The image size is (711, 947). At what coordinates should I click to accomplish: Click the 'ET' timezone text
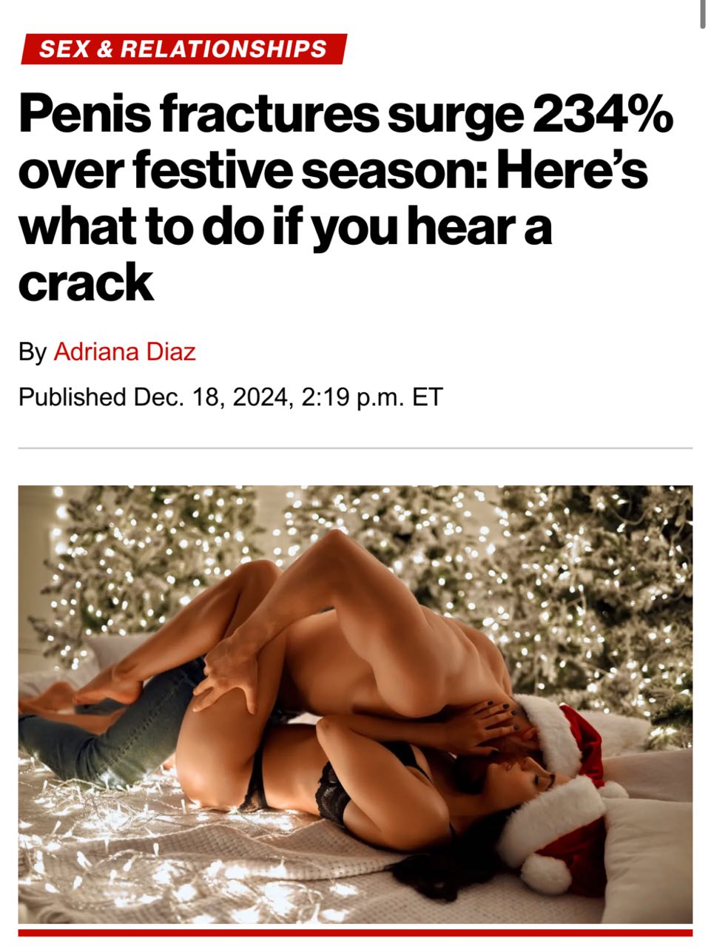pos(427,397)
